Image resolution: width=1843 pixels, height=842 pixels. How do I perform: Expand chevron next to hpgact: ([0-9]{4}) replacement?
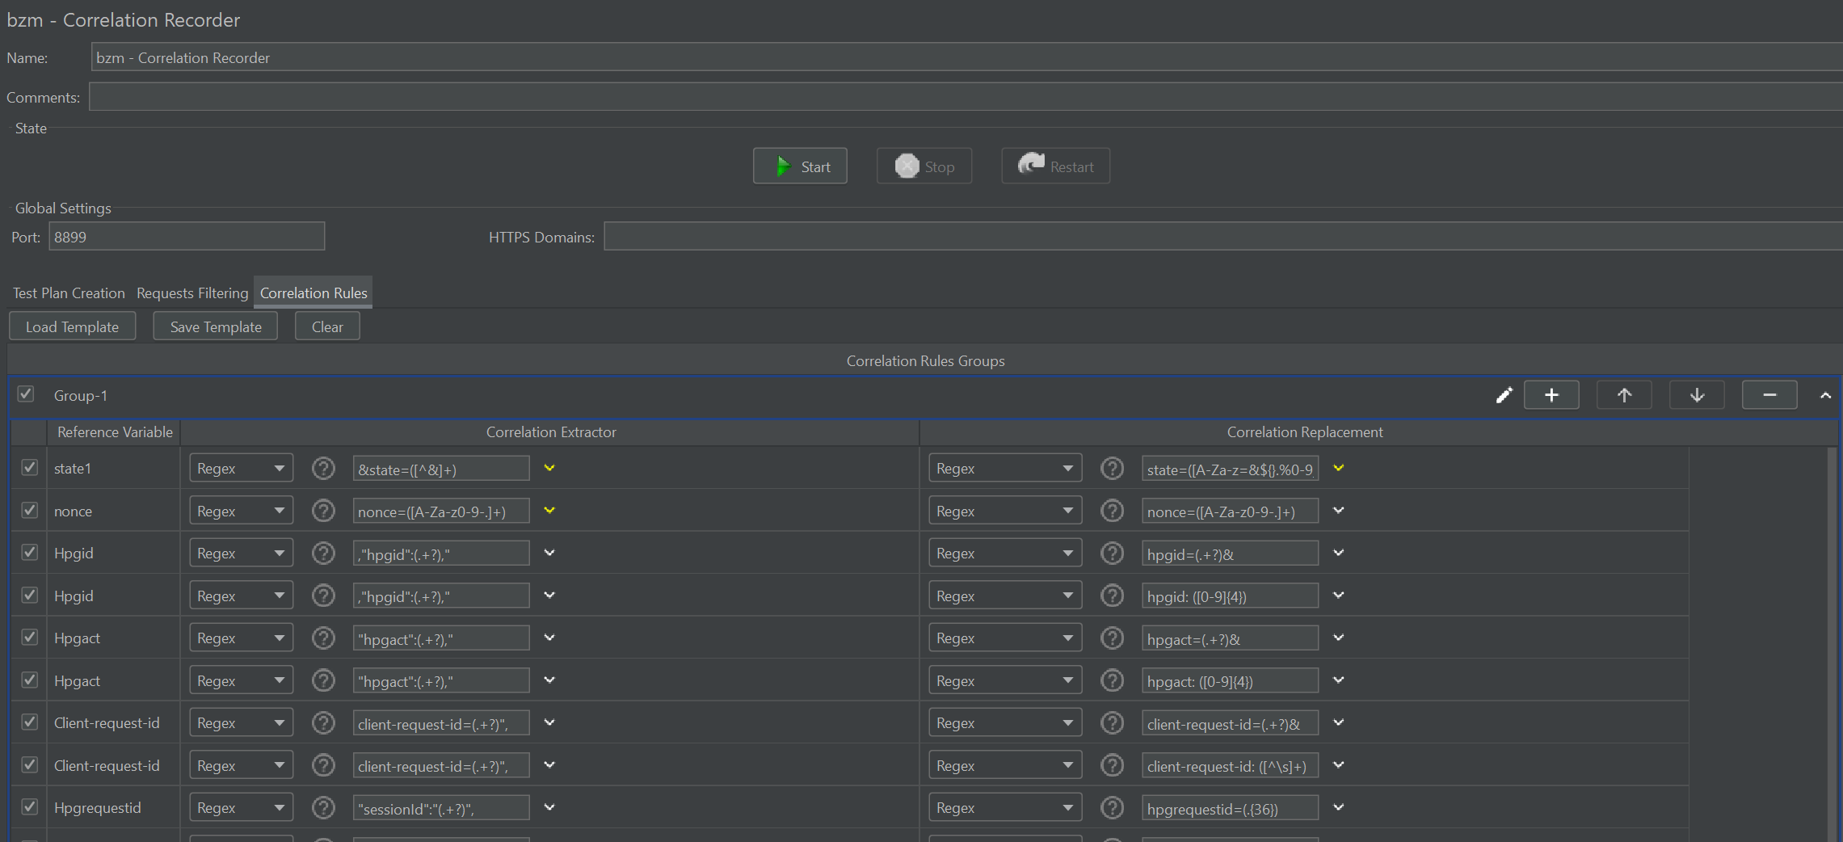pyautogui.click(x=1339, y=680)
